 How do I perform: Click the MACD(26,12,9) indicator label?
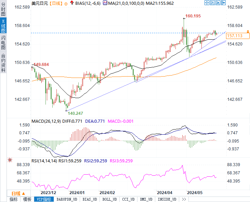point(46,121)
